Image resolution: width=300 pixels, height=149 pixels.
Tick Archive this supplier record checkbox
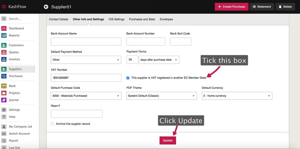tap(52, 124)
